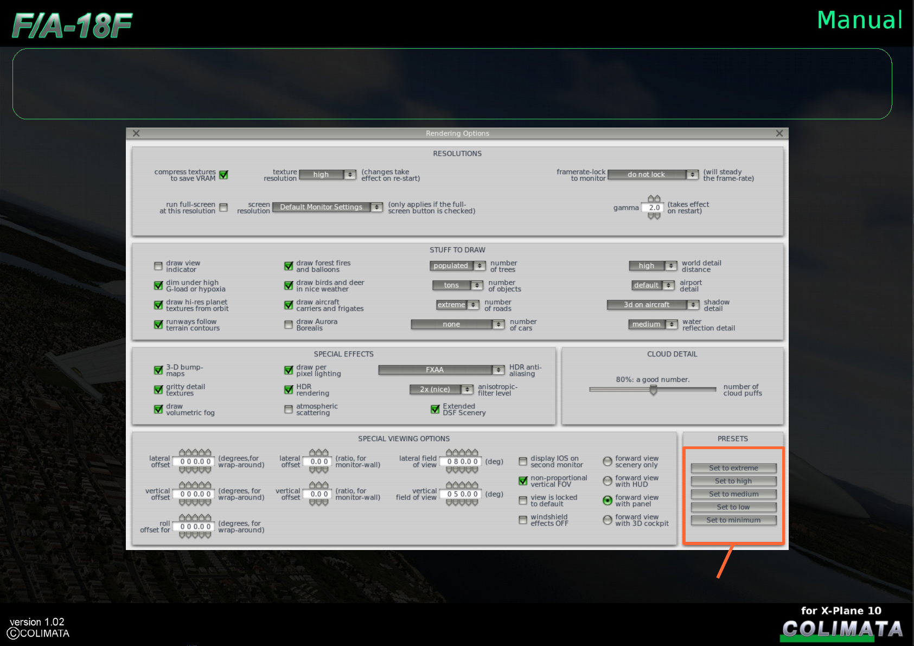The image size is (914, 646).
Task: Toggle draw hi-res planet textures from orbit
Action: [158, 305]
